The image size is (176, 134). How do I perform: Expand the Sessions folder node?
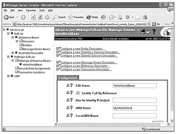tap(17, 41)
